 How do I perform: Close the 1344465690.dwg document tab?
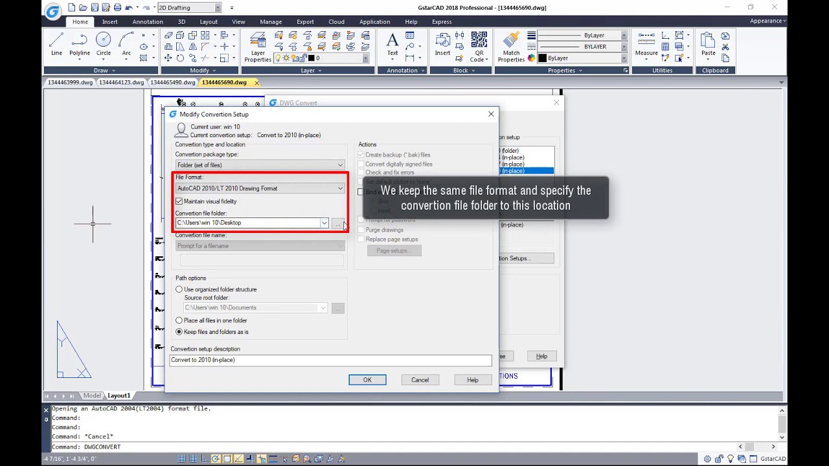(256, 83)
